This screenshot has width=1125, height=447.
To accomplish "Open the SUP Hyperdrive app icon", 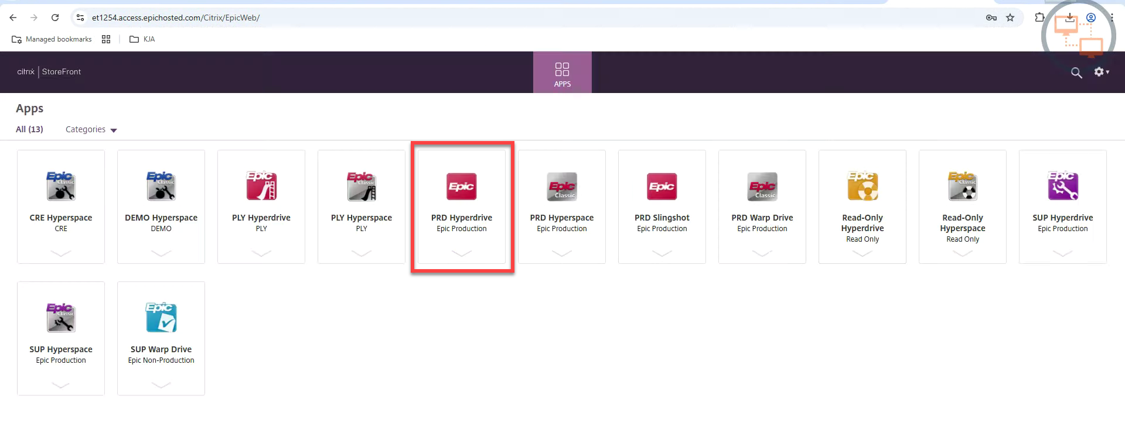I will pos(1063,185).
